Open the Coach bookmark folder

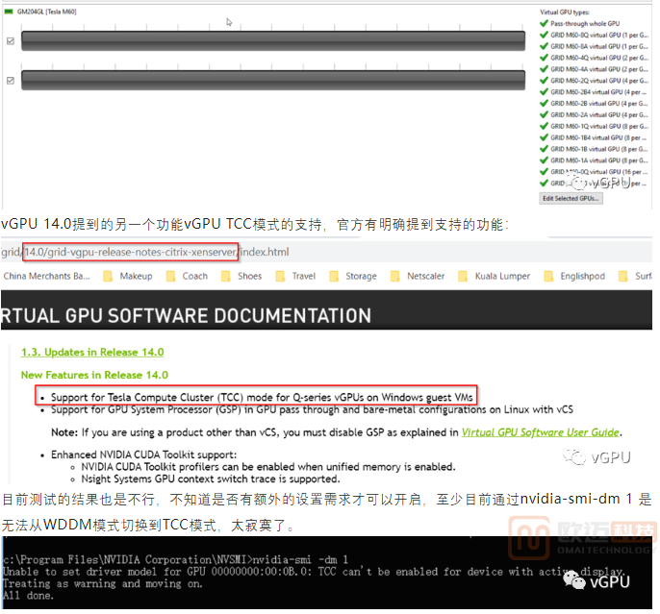pyautogui.click(x=187, y=276)
